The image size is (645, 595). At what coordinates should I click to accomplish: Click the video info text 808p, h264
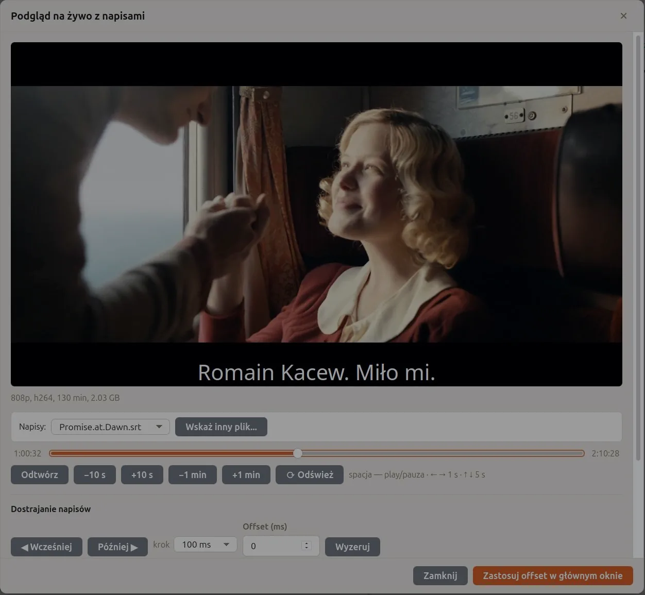65,398
